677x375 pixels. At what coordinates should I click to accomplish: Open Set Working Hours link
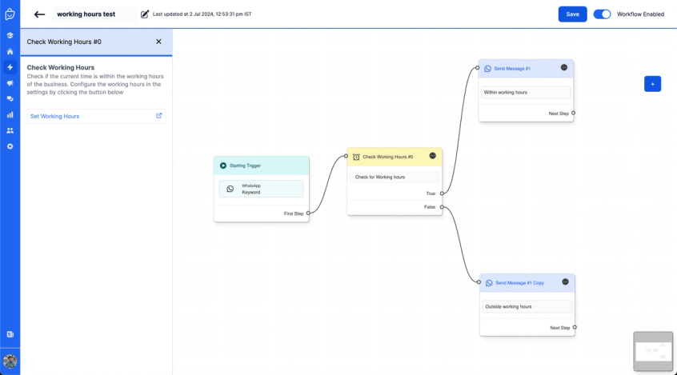coord(96,116)
